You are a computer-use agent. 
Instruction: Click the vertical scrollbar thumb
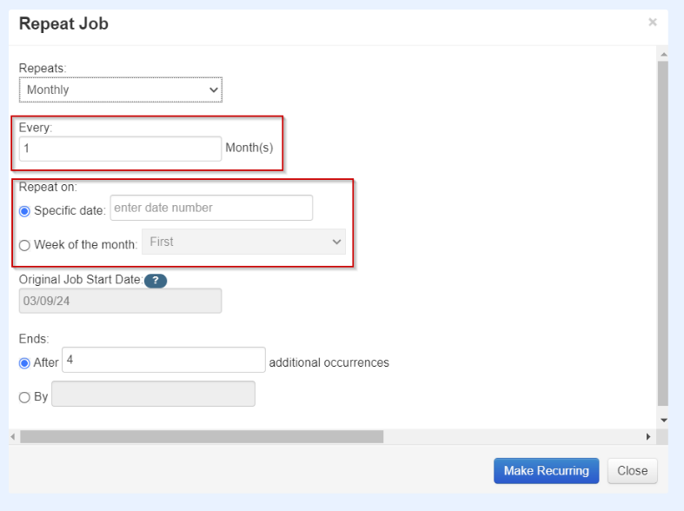coord(663,233)
